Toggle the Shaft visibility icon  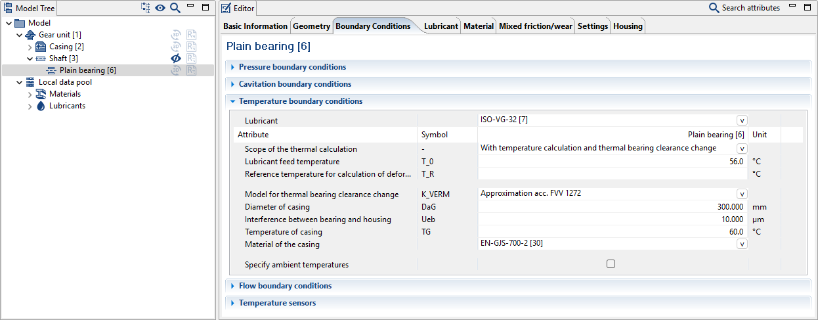(x=176, y=58)
